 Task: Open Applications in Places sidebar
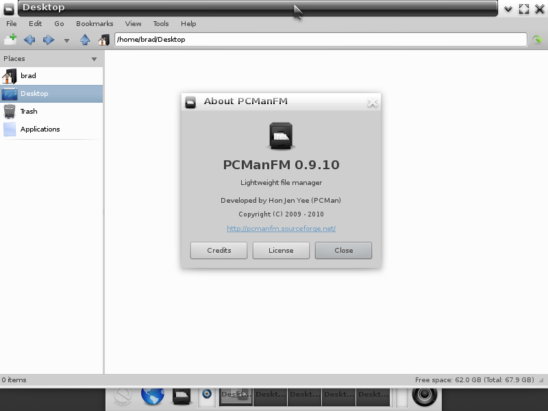51,129
